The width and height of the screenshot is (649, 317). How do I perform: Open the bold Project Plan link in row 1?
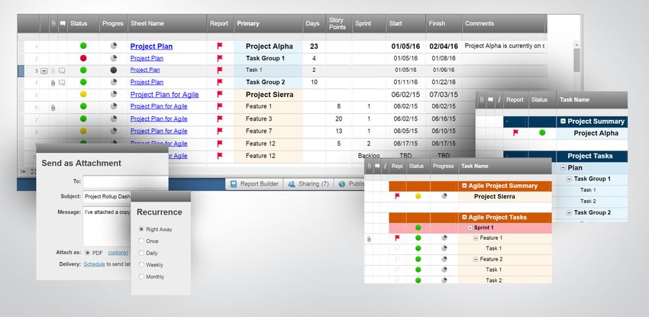click(x=151, y=47)
